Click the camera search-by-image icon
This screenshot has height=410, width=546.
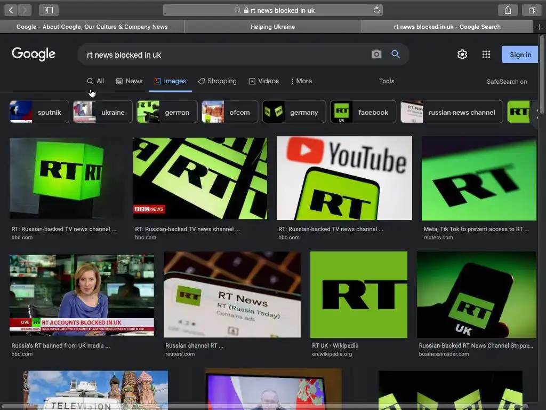tap(376, 54)
